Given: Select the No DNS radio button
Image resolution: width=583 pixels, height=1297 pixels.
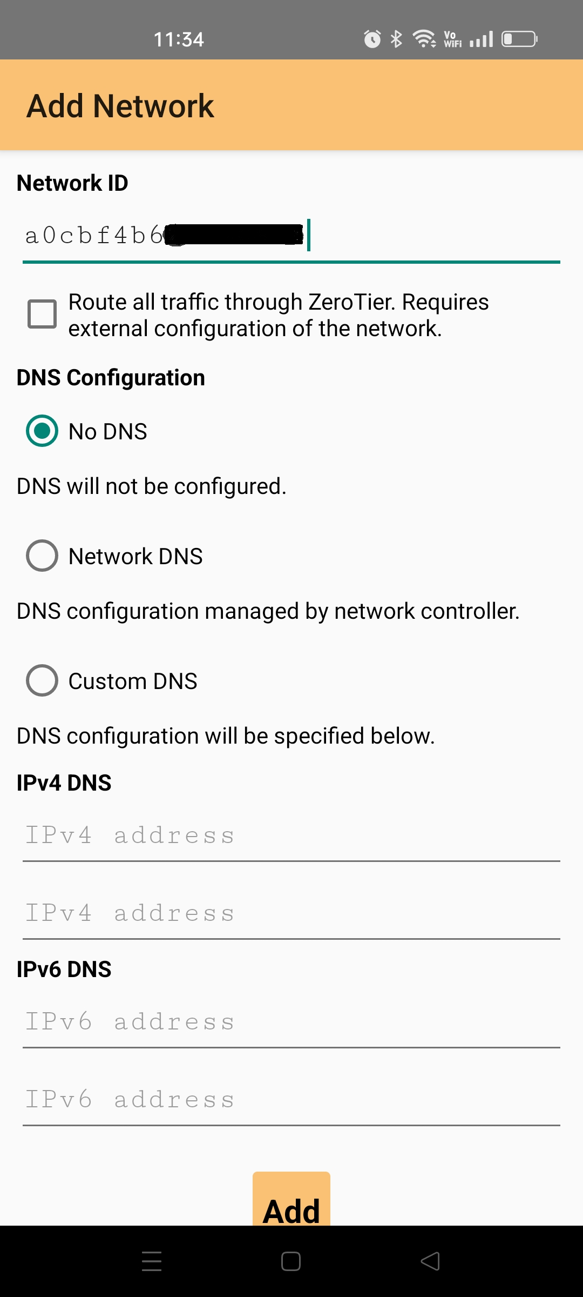Looking at the screenshot, I should 42,431.
